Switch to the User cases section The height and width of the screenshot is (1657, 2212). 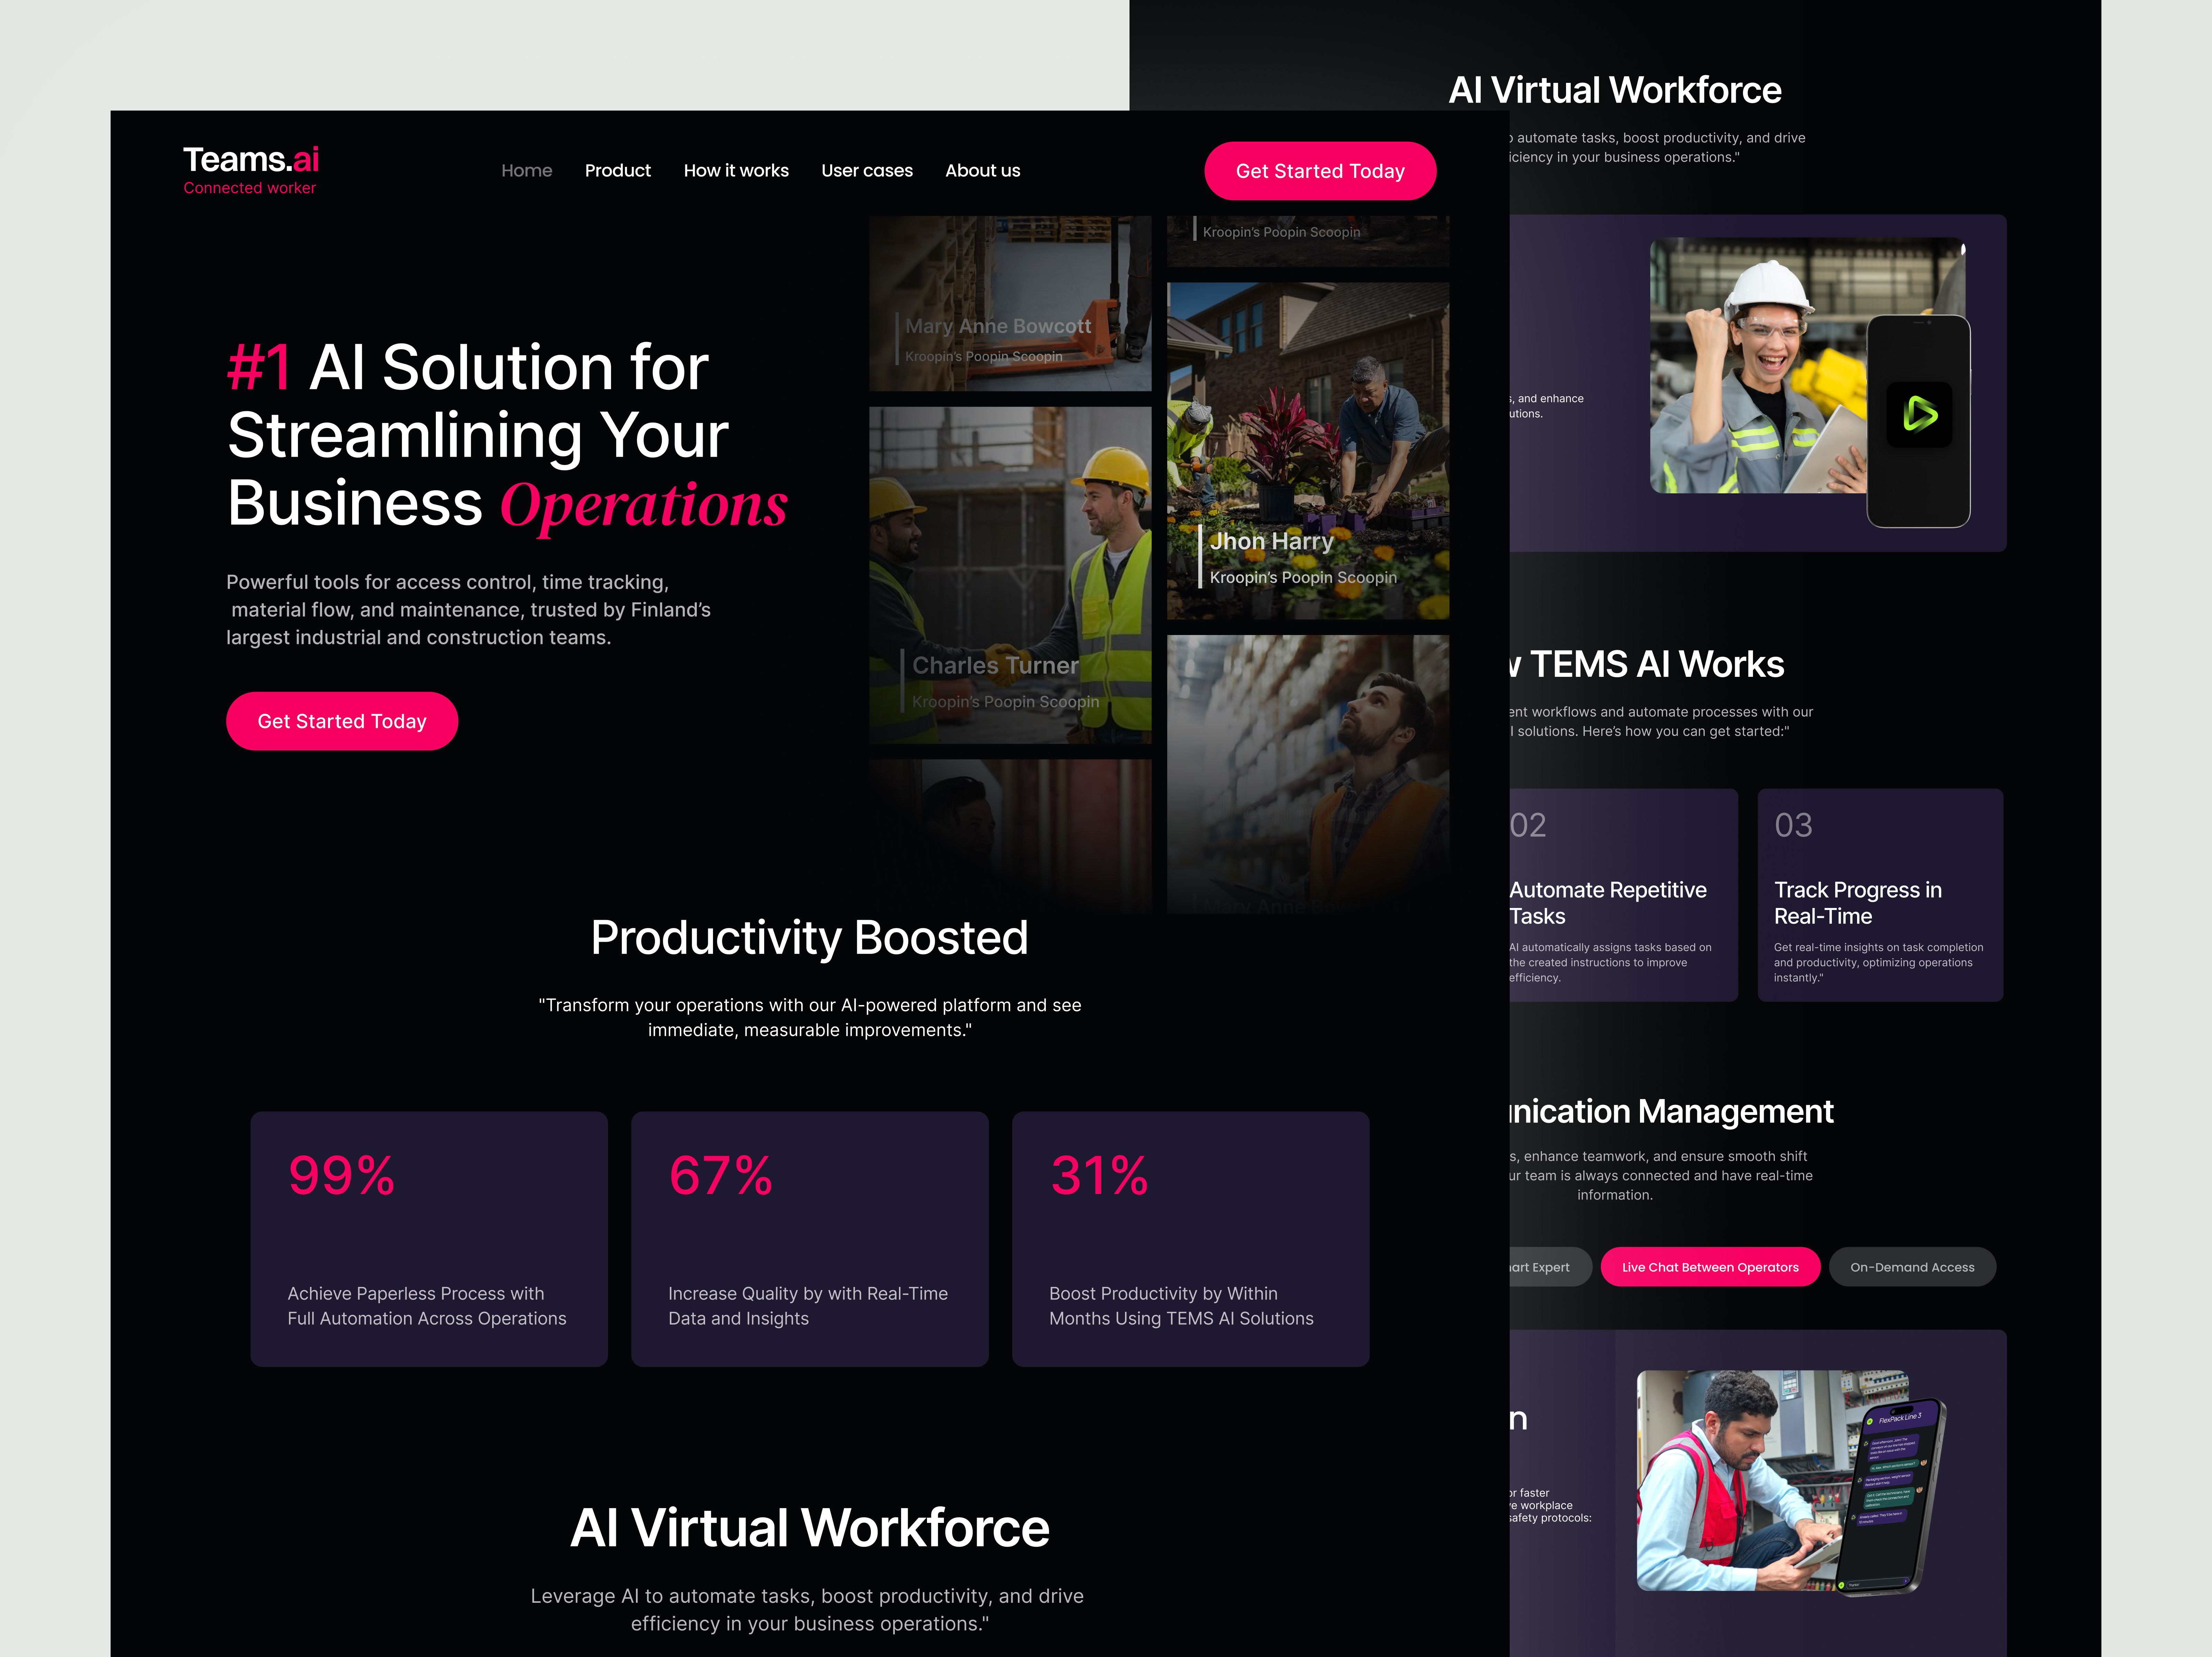[866, 170]
